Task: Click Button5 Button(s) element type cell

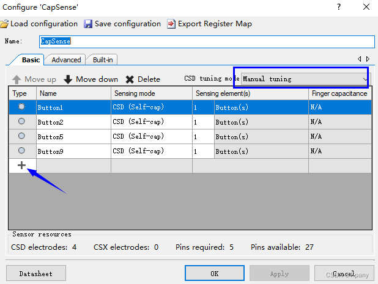Action: click(261, 136)
